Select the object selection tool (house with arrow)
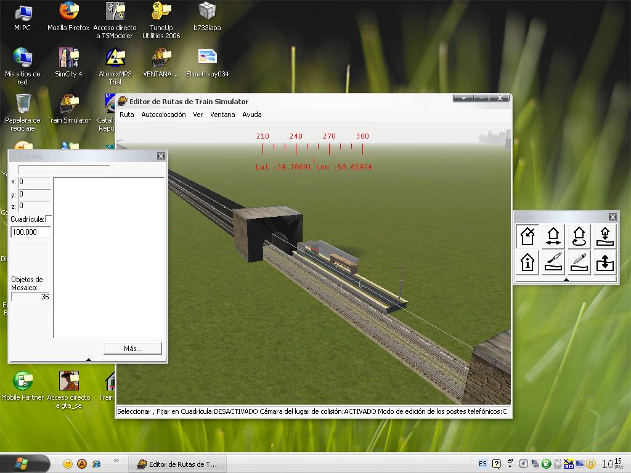631x473 pixels. pos(527,236)
